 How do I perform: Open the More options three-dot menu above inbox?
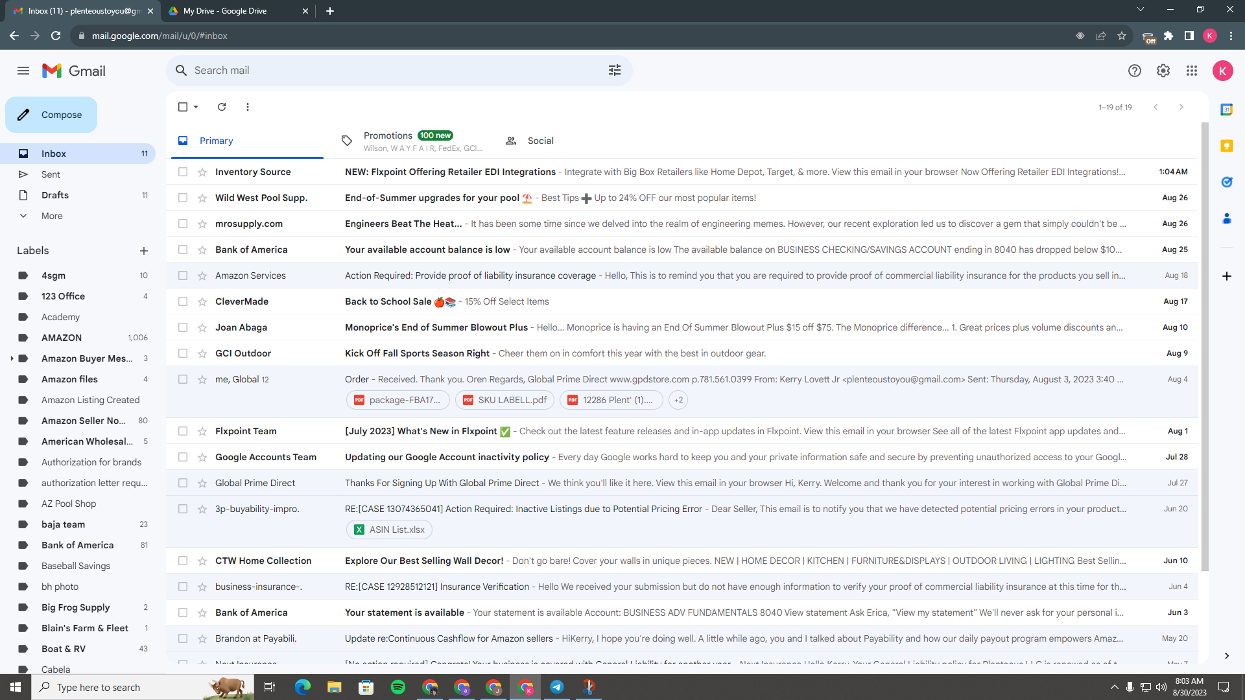click(x=248, y=107)
